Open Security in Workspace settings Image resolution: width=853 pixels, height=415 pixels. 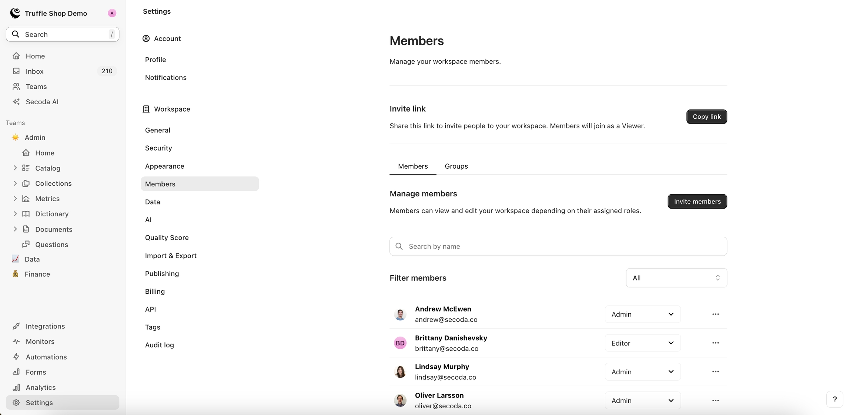[x=158, y=148]
